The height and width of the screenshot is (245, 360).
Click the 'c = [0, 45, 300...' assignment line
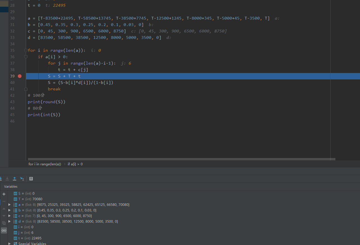(77, 31)
